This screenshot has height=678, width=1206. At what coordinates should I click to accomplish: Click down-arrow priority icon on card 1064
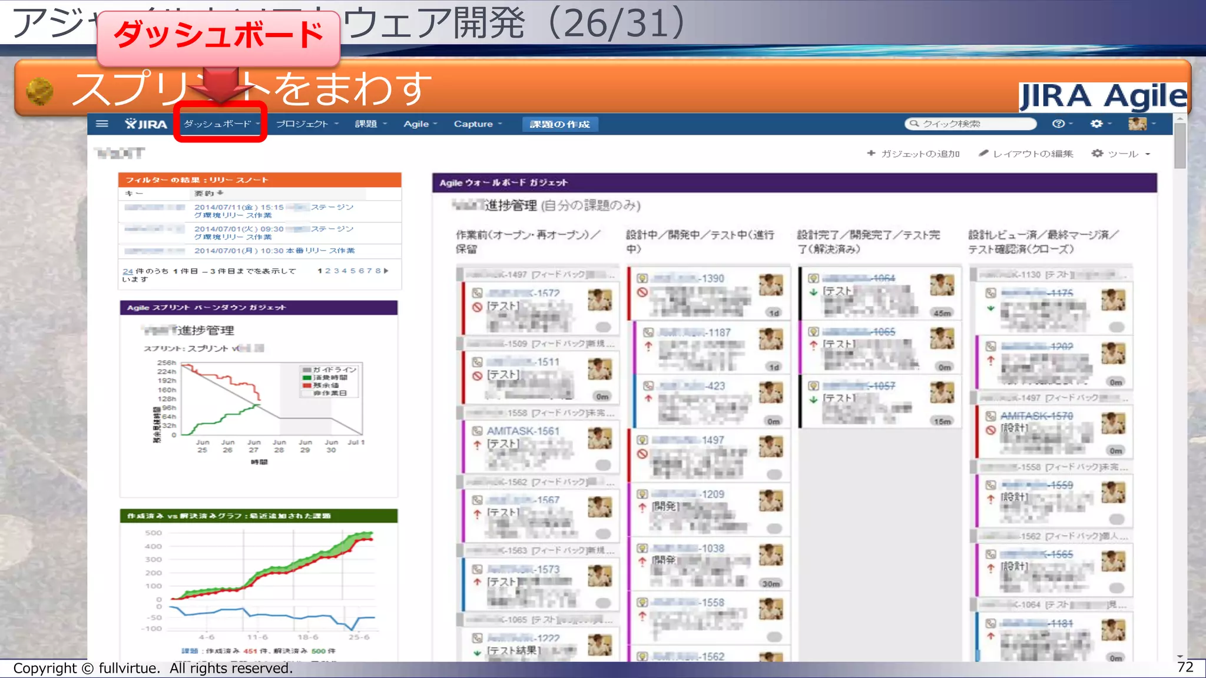[x=813, y=292]
